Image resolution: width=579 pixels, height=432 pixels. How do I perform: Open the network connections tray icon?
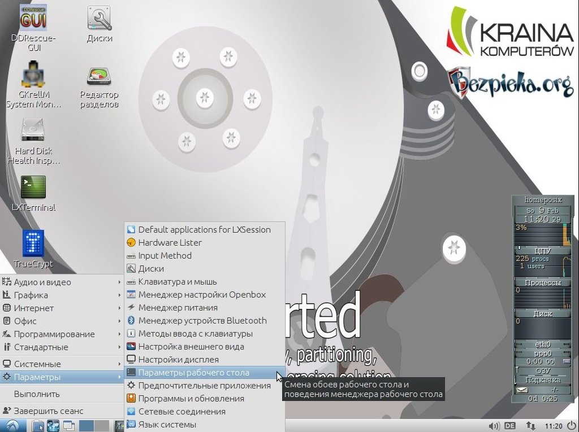tap(530, 426)
